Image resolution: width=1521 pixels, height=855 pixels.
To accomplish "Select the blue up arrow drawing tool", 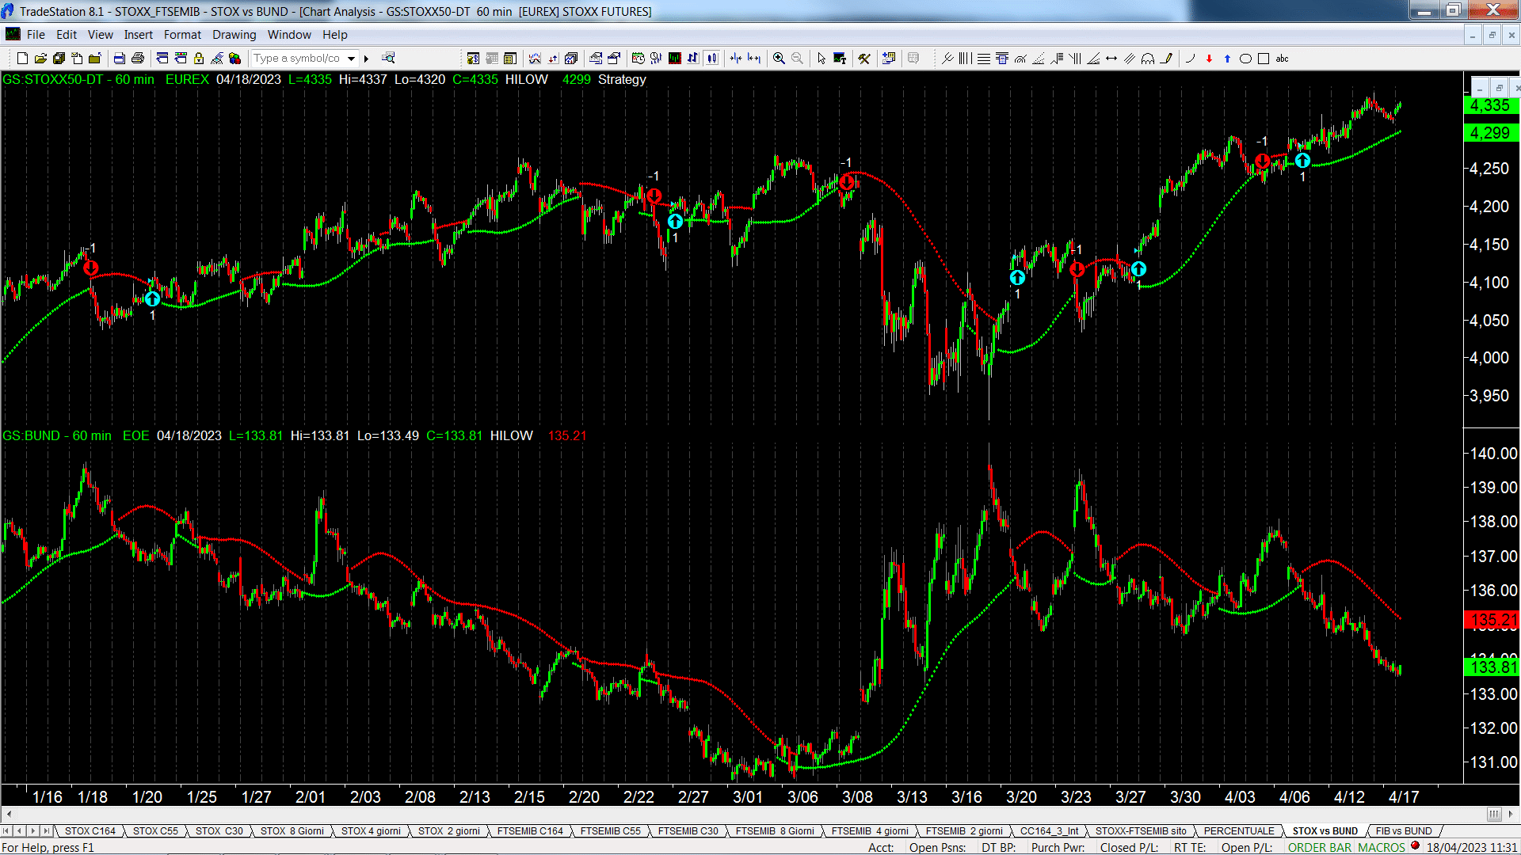I will coord(1227,59).
